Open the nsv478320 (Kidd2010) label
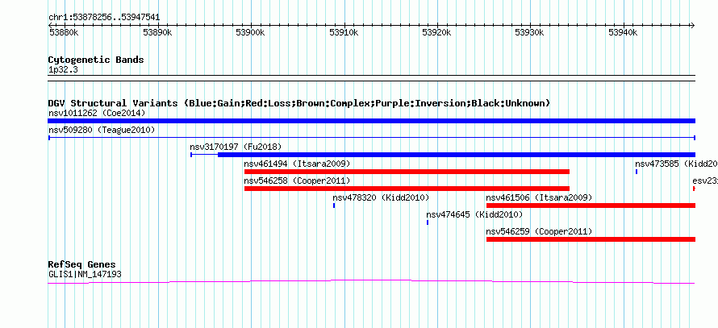718x328 pixels. coord(381,197)
